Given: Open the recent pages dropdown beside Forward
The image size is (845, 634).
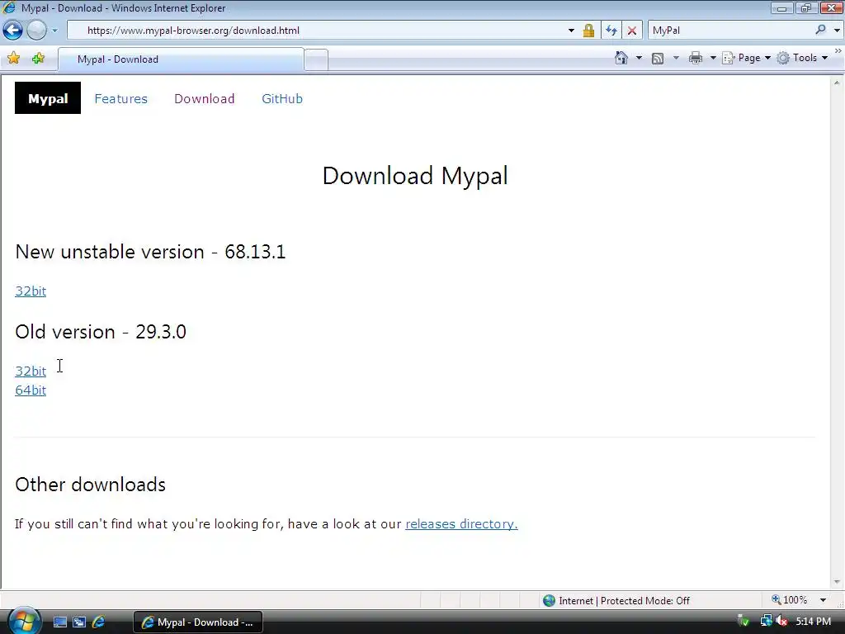Looking at the screenshot, I should pyautogui.click(x=54, y=31).
